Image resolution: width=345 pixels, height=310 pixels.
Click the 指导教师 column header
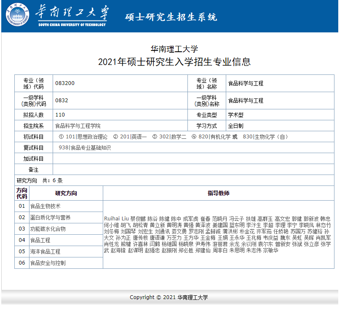(x=218, y=193)
